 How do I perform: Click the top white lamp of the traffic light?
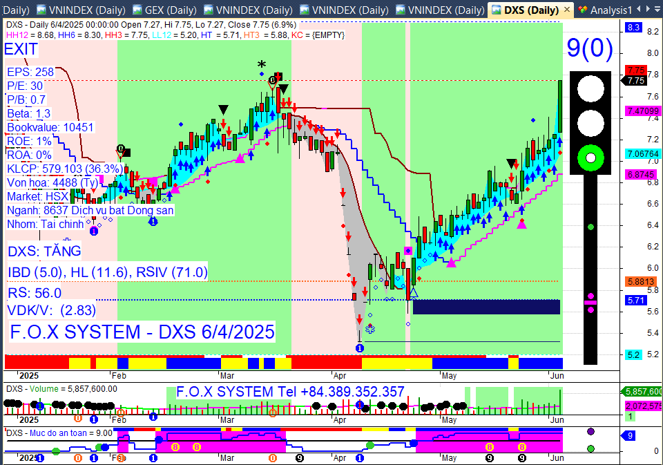click(x=590, y=89)
